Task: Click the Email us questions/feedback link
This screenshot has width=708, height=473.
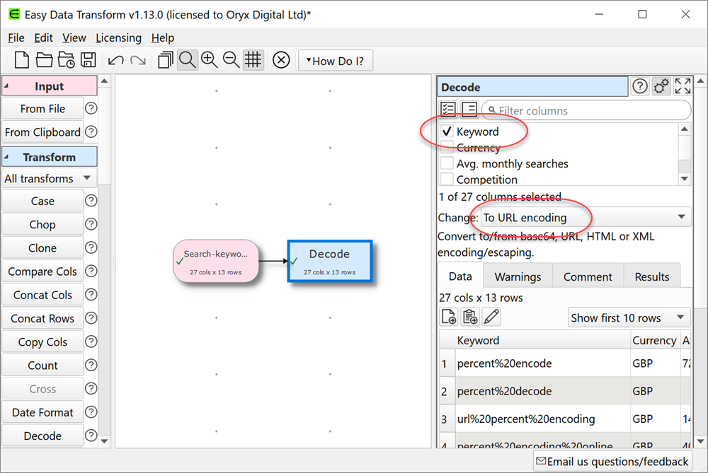Action: [x=612, y=461]
